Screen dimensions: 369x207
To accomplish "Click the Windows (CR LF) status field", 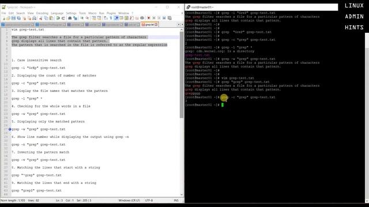I will [129, 201].
